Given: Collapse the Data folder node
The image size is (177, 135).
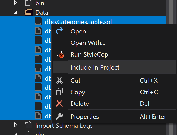Looking at the screenshot, I should [15, 12].
